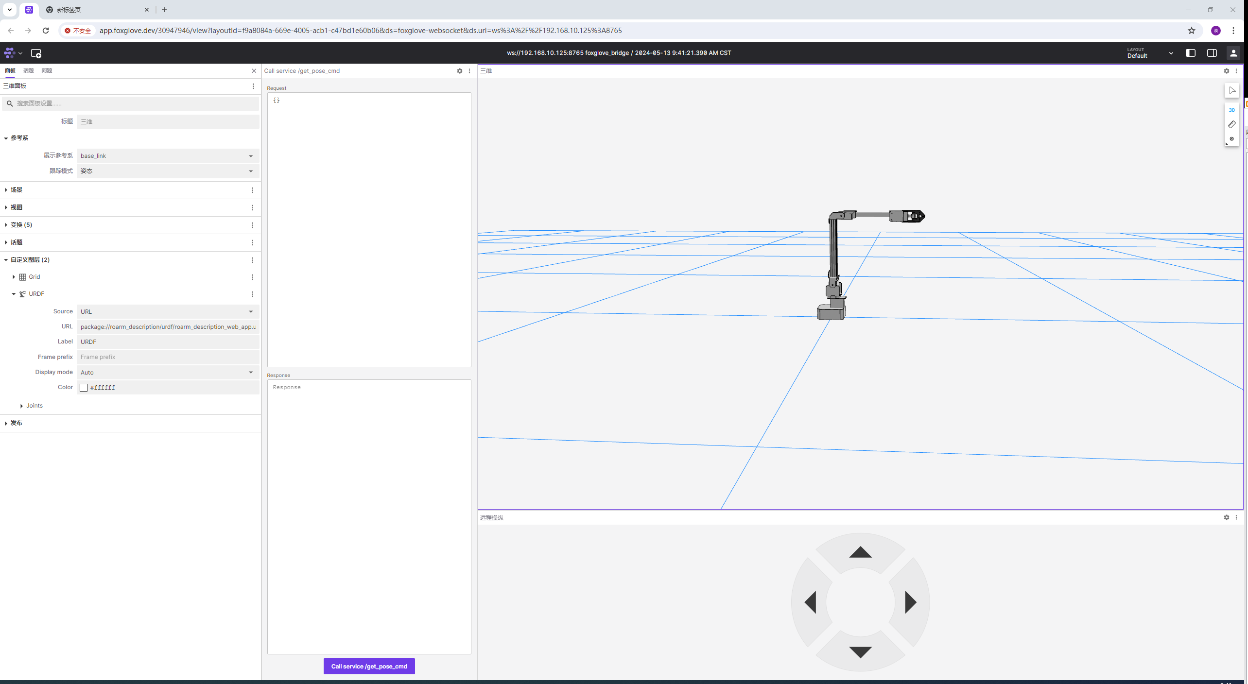This screenshot has width=1248, height=684.
Task: Toggle the 3D camera mode button
Action: pyautogui.click(x=1231, y=110)
